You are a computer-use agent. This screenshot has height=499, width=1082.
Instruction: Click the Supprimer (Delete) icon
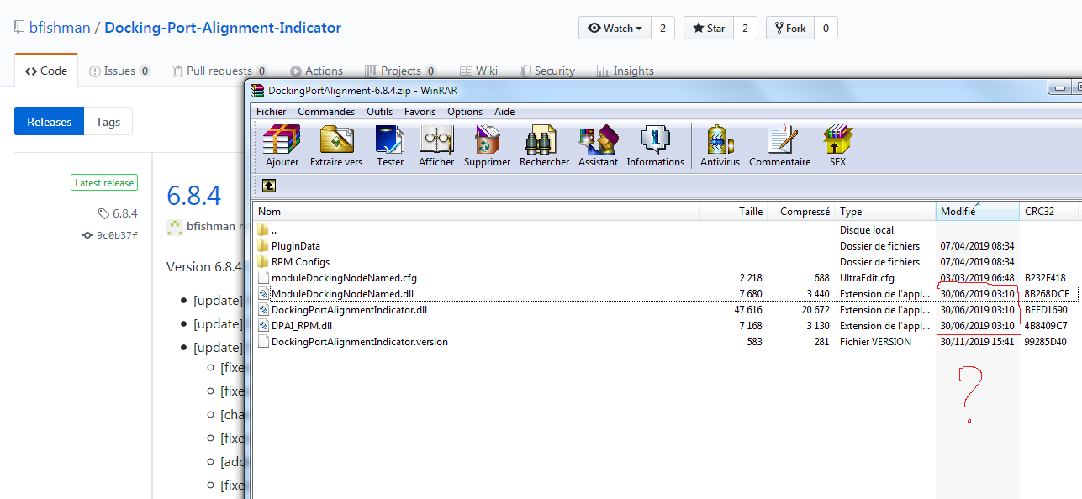point(487,144)
